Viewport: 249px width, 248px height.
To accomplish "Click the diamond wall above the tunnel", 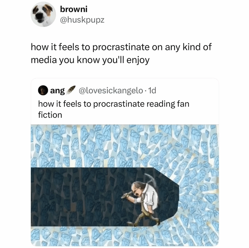I will click(125, 146).
